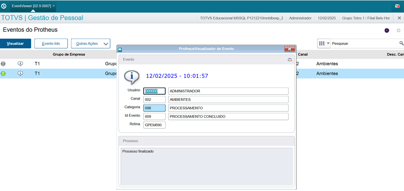Screen dimensions: 404x191
Task: Click the Usuário code field 000000
Action: [154, 91]
